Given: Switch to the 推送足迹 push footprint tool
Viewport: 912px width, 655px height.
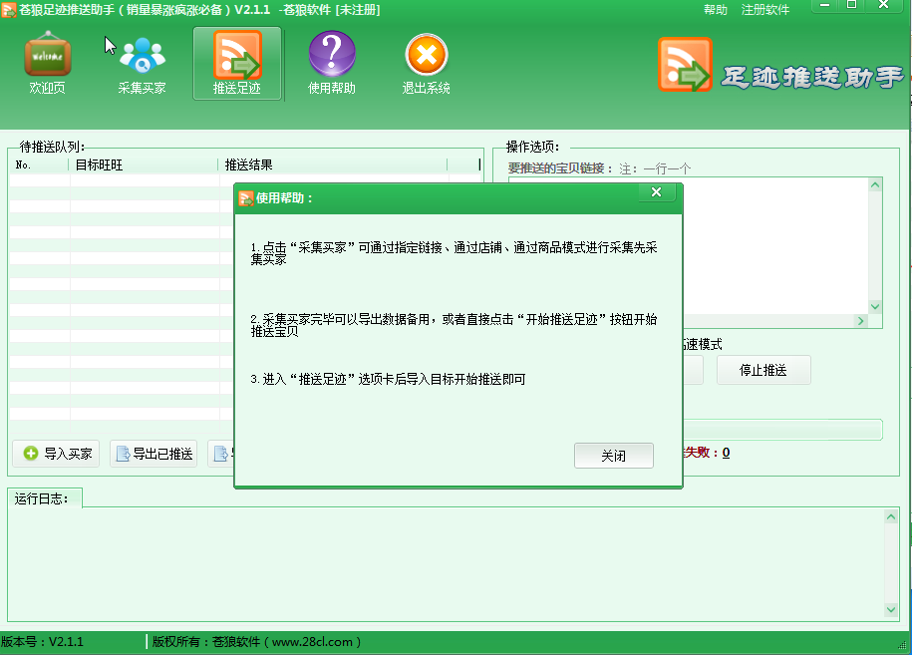Looking at the screenshot, I should click(237, 63).
